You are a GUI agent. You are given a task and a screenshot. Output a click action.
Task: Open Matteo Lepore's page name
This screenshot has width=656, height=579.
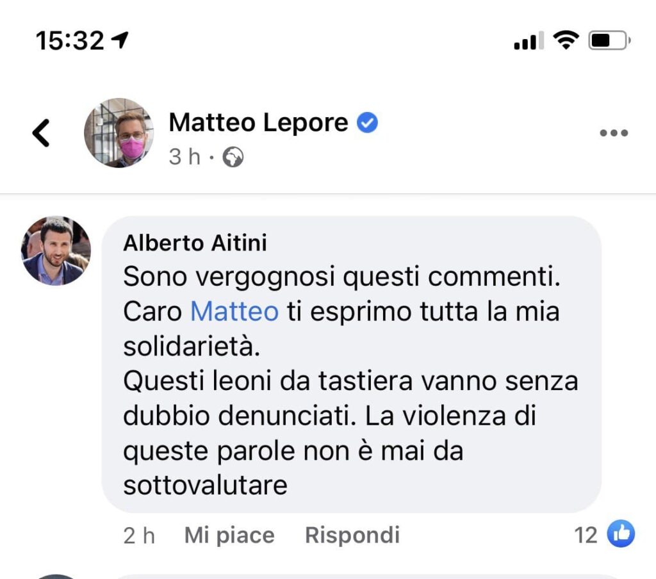(258, 122)
